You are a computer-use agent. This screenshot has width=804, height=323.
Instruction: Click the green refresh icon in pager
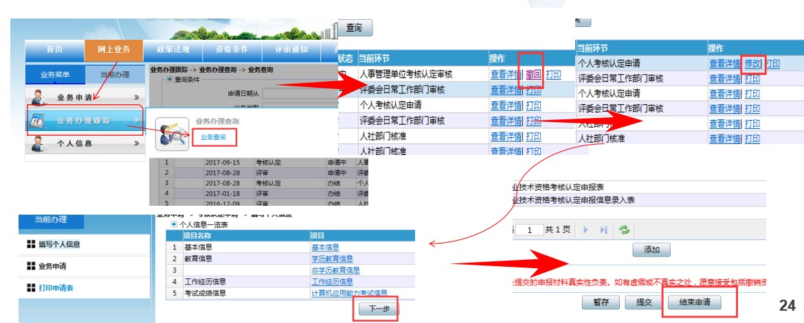[624, 230]
